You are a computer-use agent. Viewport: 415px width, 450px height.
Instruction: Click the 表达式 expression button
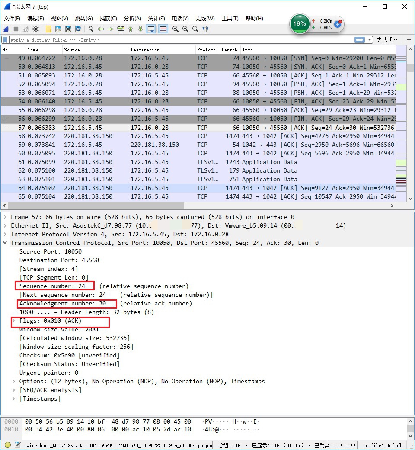386,40
